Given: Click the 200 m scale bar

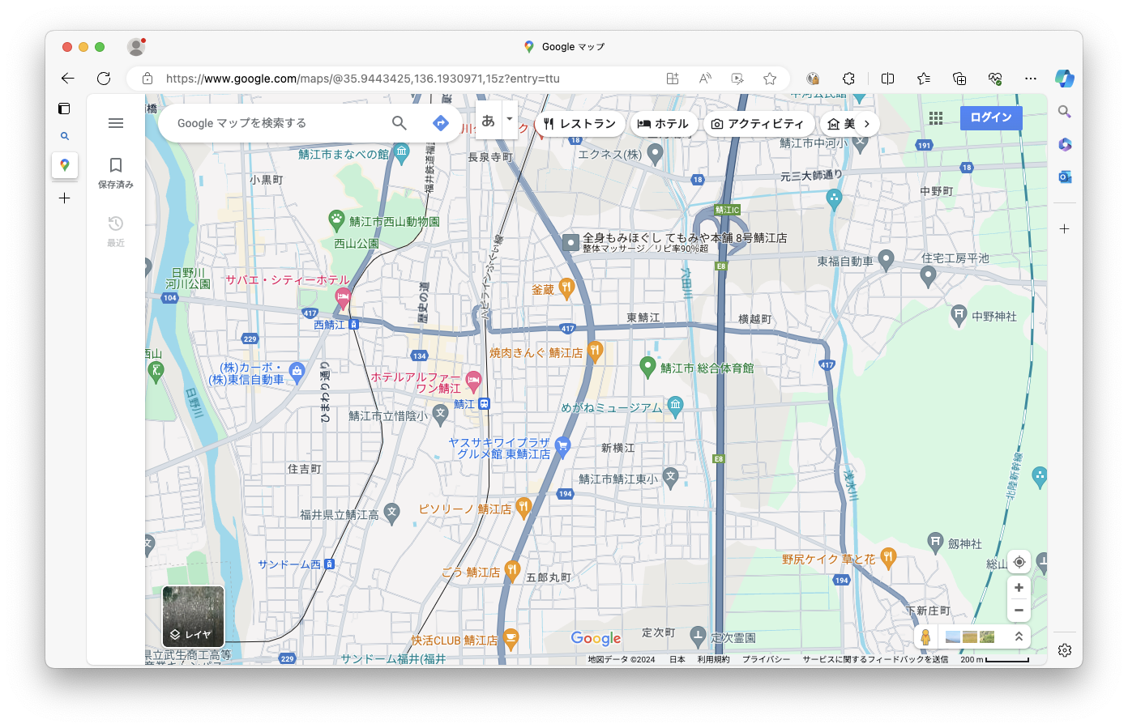Looking at the screenshot, I should click(995, 659).
